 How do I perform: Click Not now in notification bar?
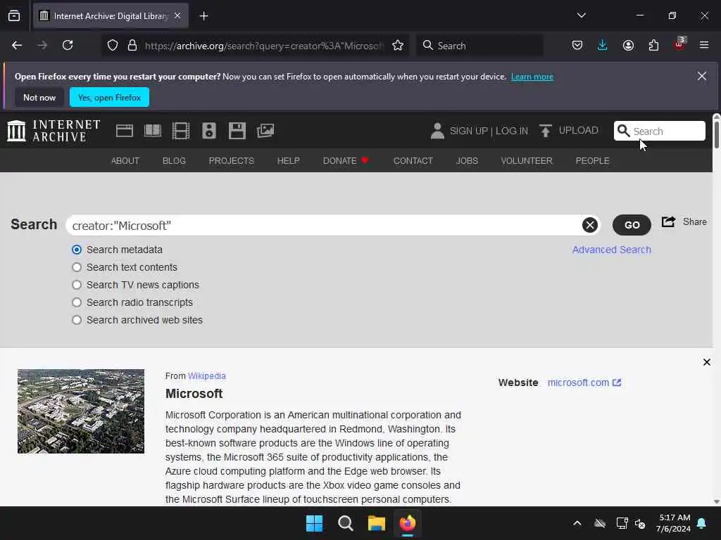click(x=39, y=97)
